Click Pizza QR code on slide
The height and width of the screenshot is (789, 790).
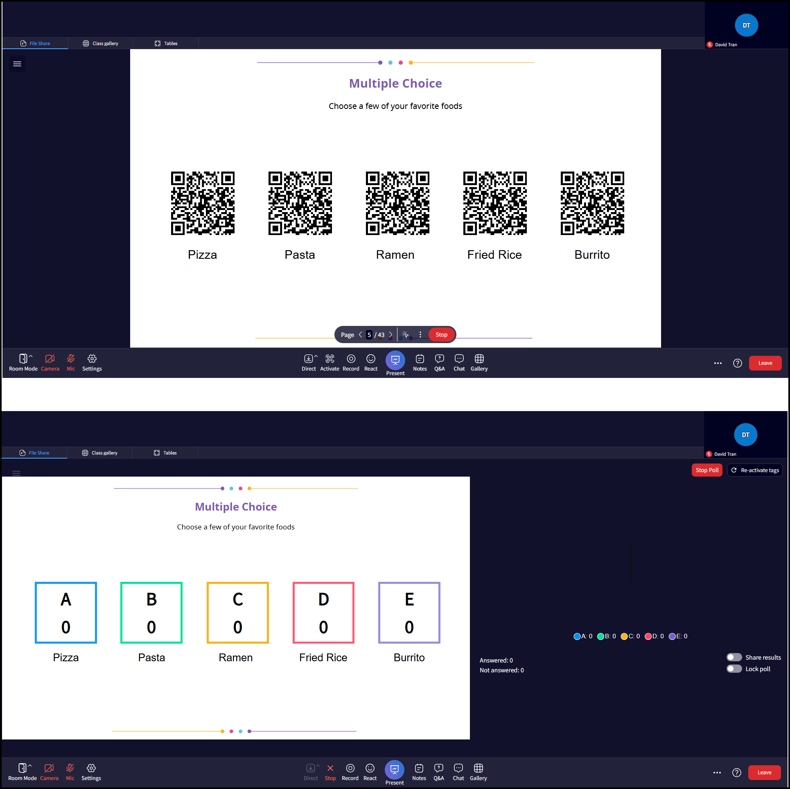[203, 203]
